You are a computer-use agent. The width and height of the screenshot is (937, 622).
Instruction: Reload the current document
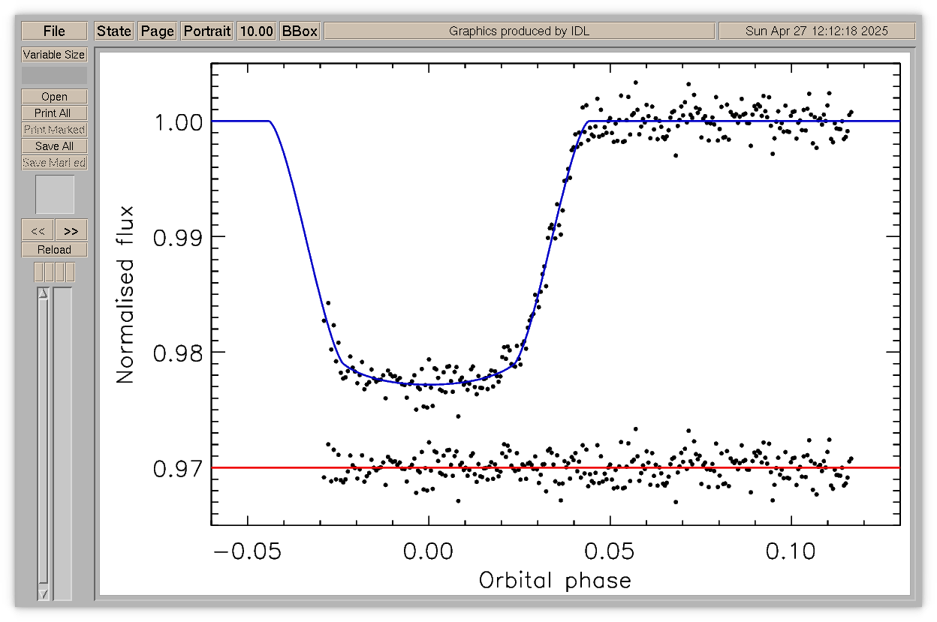click(x=54, y=250)
